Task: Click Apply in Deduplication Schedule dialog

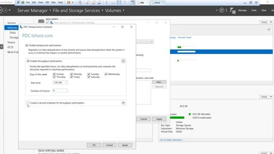Action: tap(125, 145)
